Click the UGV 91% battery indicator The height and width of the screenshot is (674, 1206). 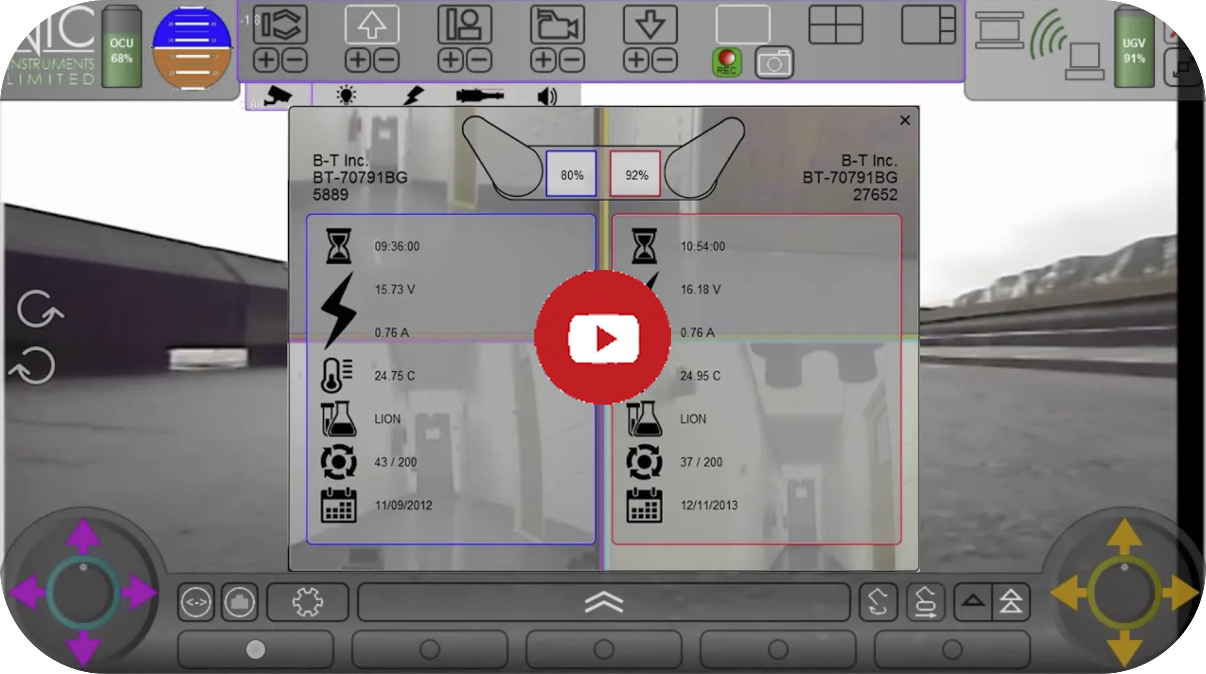(x=1134, y=47)
